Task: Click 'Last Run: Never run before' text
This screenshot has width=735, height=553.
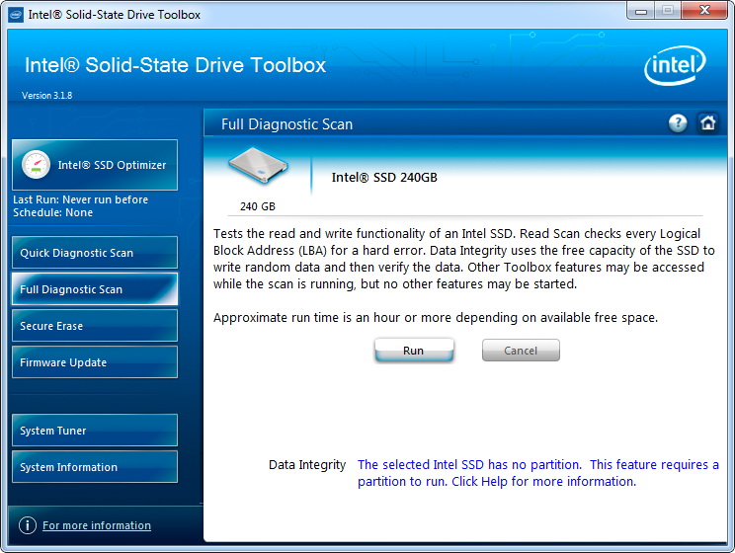Action: [x=81, y=199]
